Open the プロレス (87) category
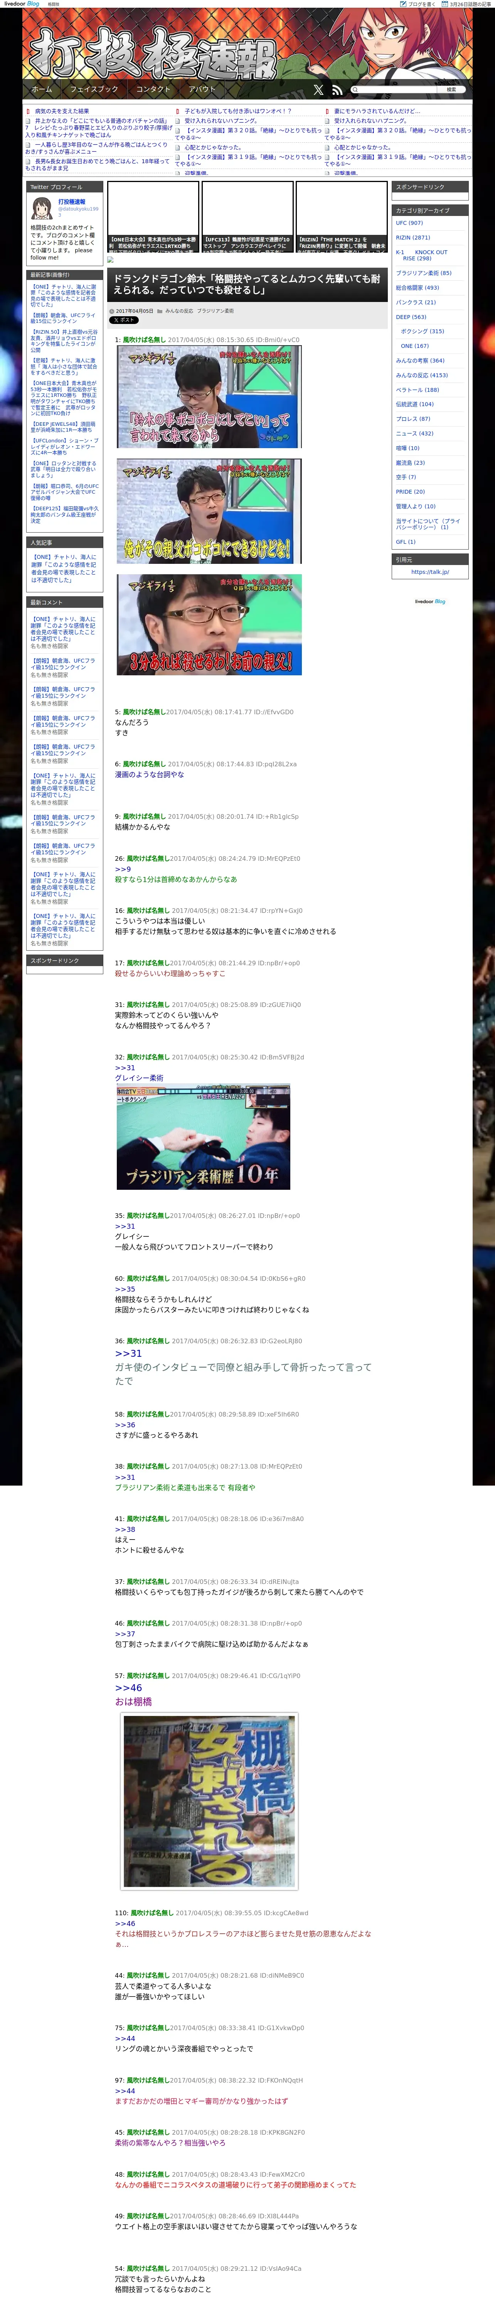This screenshot has width=495, height=2314. click(412, 418)
